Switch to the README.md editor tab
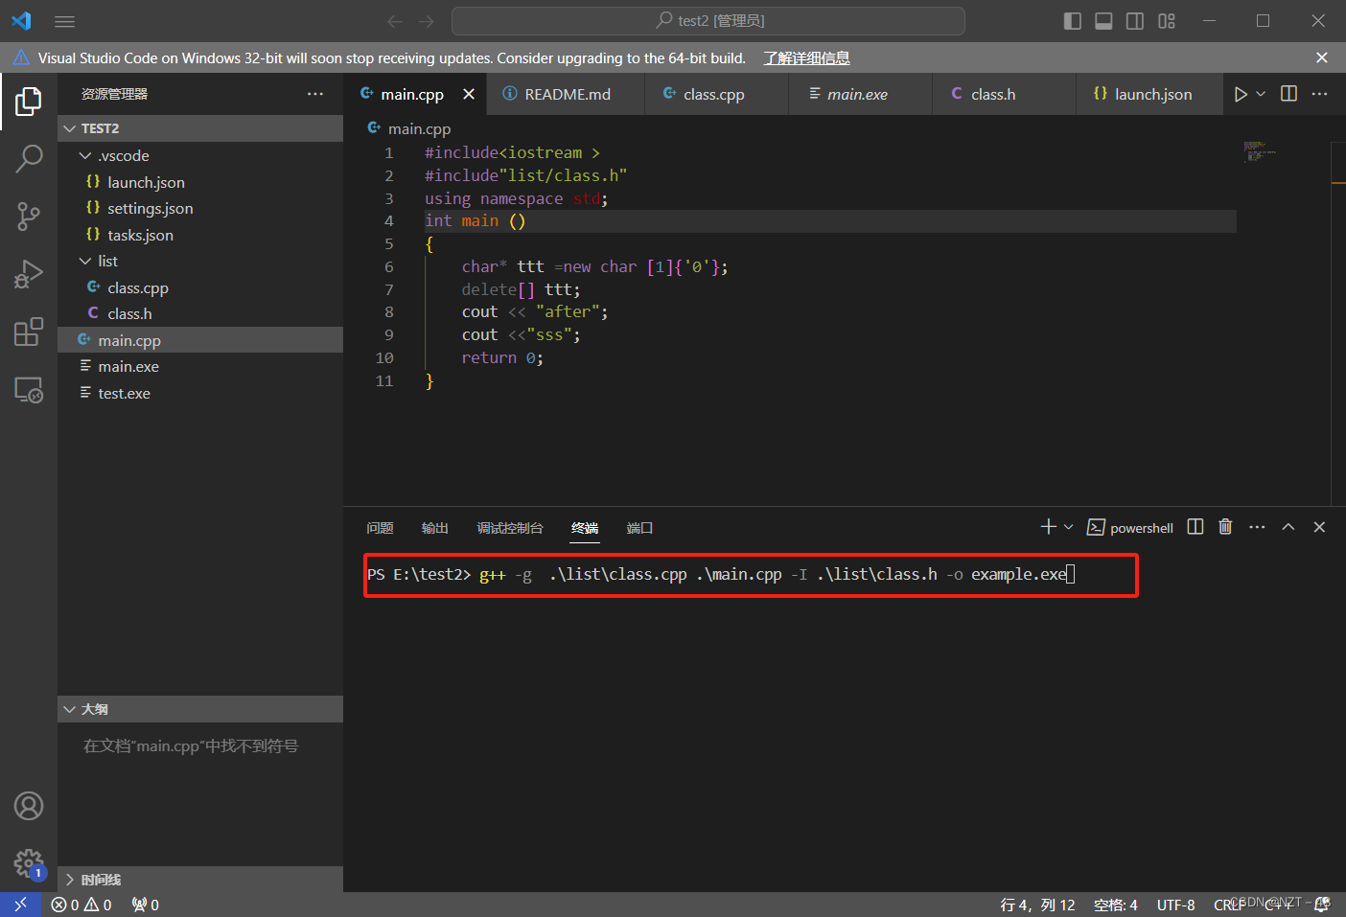This screenshot has height=917, width=1346. tap(566, 94)
